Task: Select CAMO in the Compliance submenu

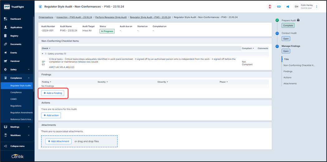Action: point(13,99)
